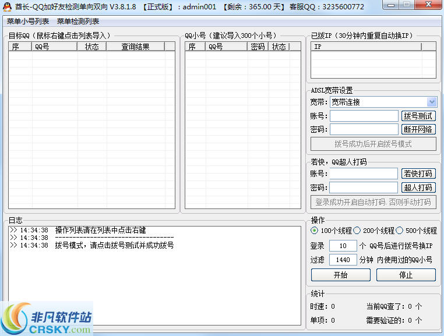Click 序 column header in QQ小号 list
This screenshot has height=336, width=444.
[195, 47]
